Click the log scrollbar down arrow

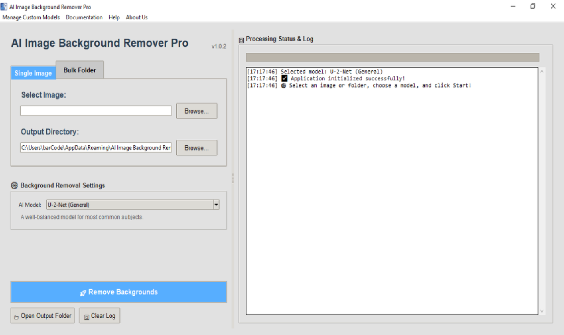[542, 311]
